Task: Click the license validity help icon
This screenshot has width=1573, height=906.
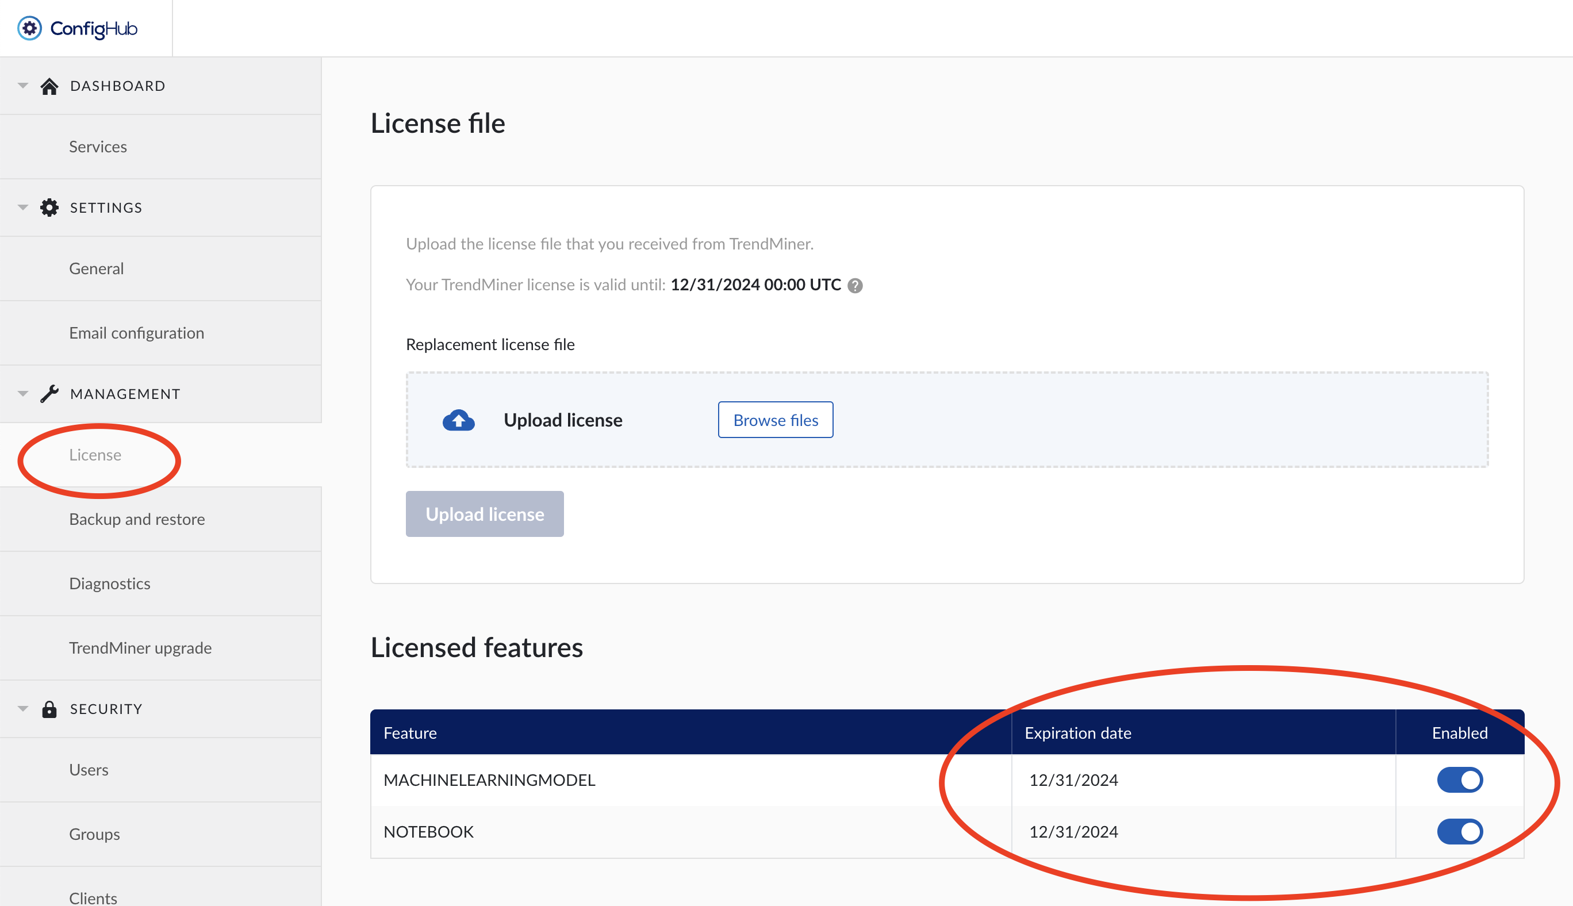Action: tap(855, 285)
